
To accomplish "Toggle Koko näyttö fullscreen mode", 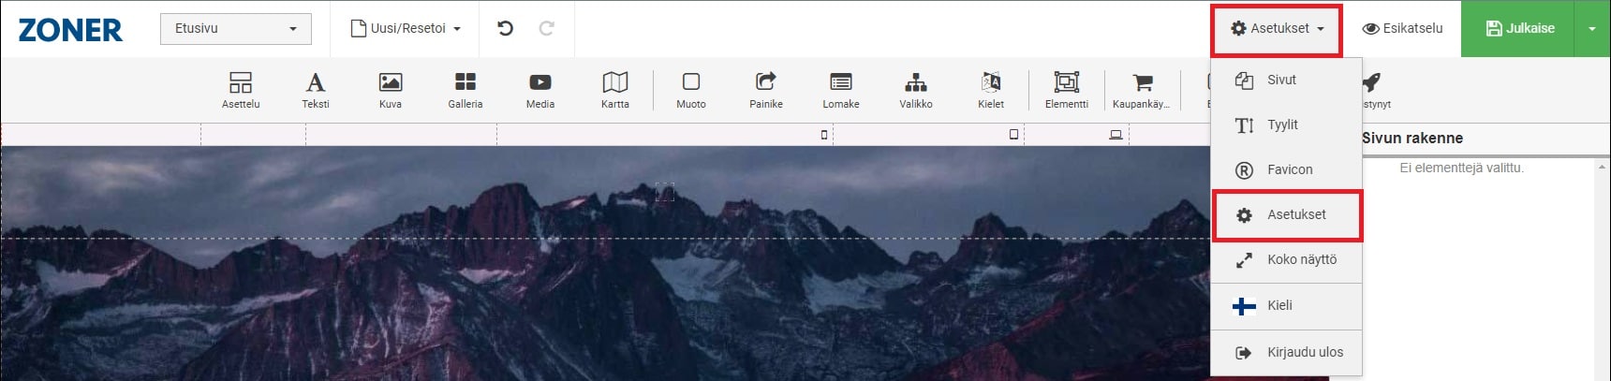I will click(x=1301, y=259).
